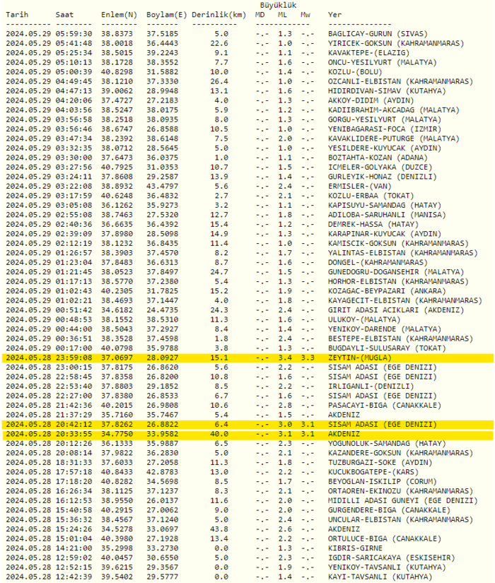Image resolution: width=495 pixels, height=583 pixels.
Task: Click PASACAYI-BIGA (CANAKKALE) location
Action: tap(385, 406)
